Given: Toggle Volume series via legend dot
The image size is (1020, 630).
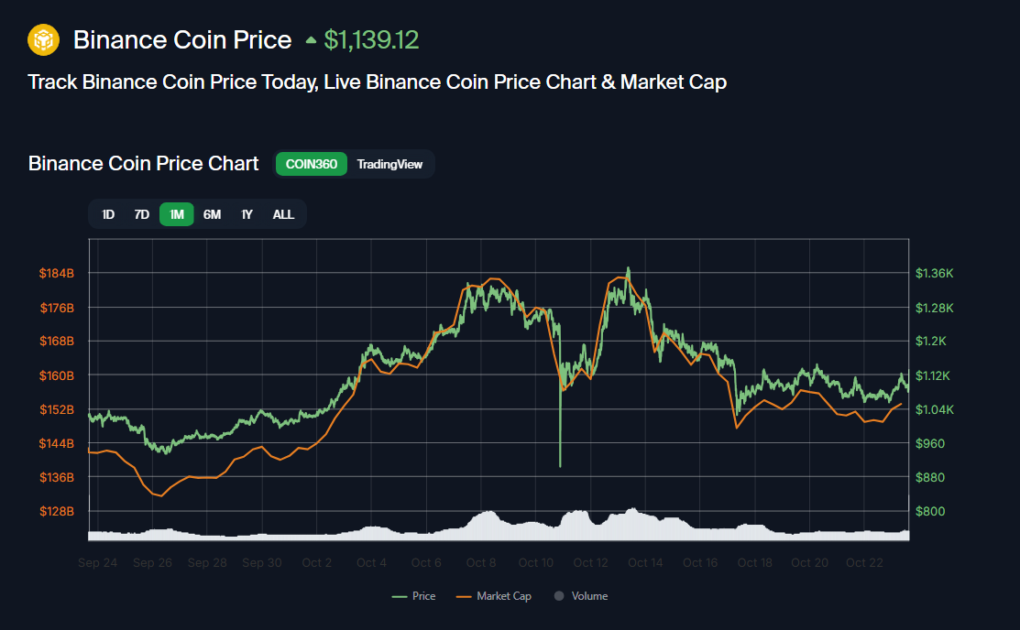Looking at the screenshot, I should 559,596.
